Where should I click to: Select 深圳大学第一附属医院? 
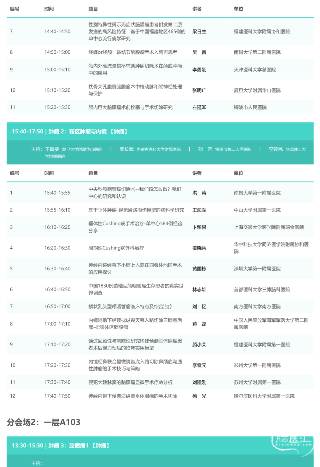[257, 269]
